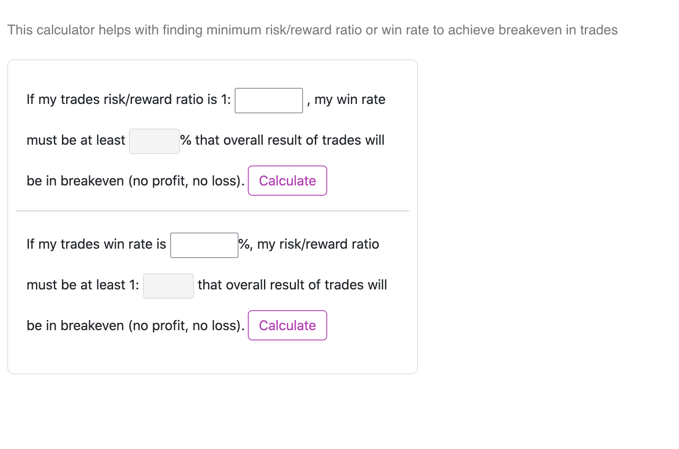This screenshot has height=449, width=679.
Task: Click the breakeven sentence in the lower section
Action: pos(136,325)
